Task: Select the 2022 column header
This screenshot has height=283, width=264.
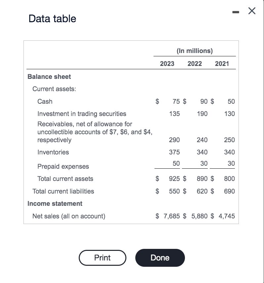Action: pos(195,64)
